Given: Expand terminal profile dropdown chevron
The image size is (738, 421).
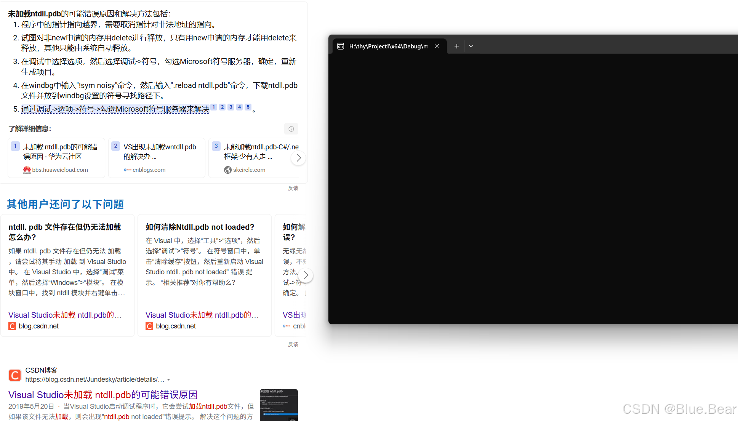Looking at the screenshot, I should (x=471, y=46).
